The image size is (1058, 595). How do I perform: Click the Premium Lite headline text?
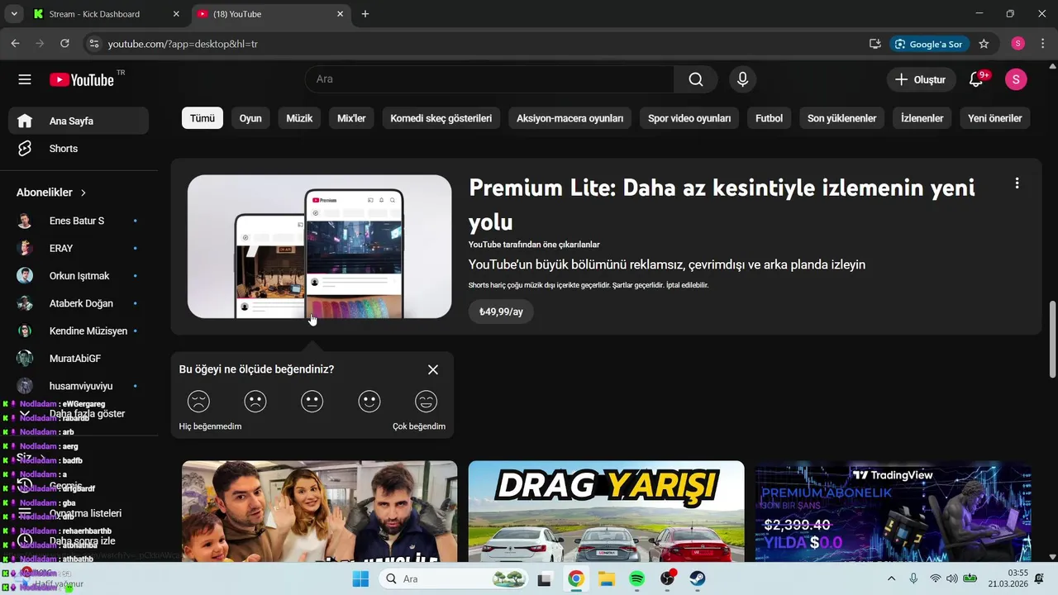coord(722,204)
